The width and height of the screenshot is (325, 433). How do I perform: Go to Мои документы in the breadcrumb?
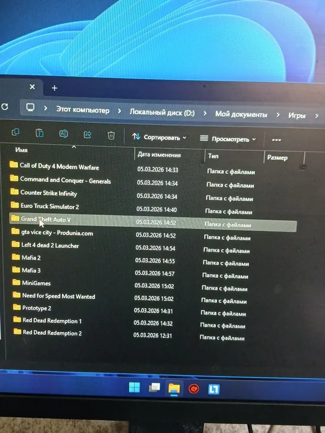[241, 114]
